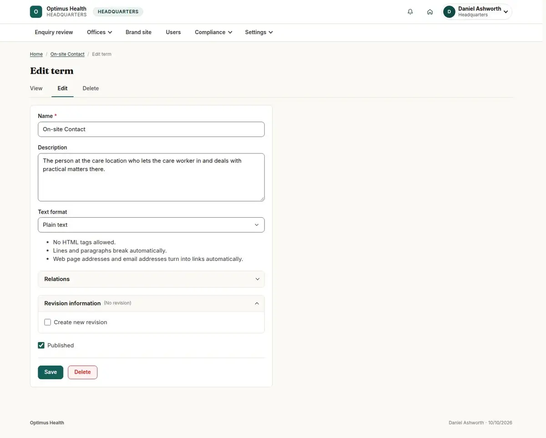The height and width of the screenshot is (438, 546).
Task: Click the '(No revision)' label
Action: tap(117, 303)
